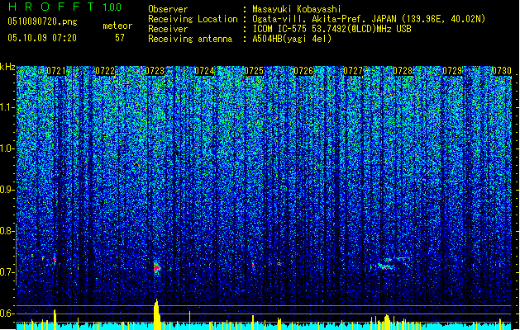Click the Receiving Location label
This screenshot has height=330, width=520.
click(193, 19)
